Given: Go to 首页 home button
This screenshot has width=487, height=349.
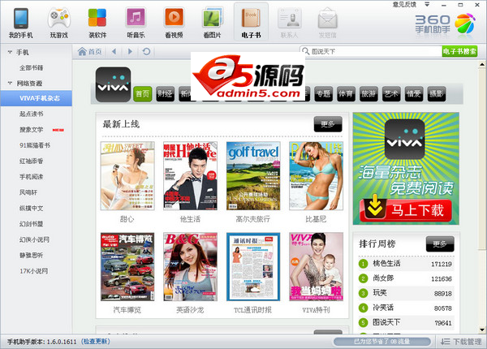Looking at the screenshot, I should click(x=90, y=52).
